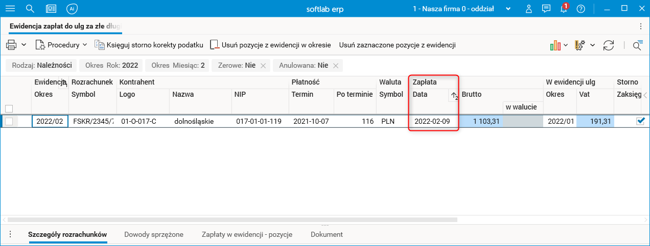Open the hamburger main menu
This screenshot has height=246, width=650.
10,9
